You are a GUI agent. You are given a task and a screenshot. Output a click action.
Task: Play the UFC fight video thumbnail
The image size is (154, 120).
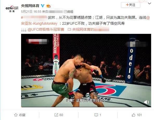(x=86, y=71)
